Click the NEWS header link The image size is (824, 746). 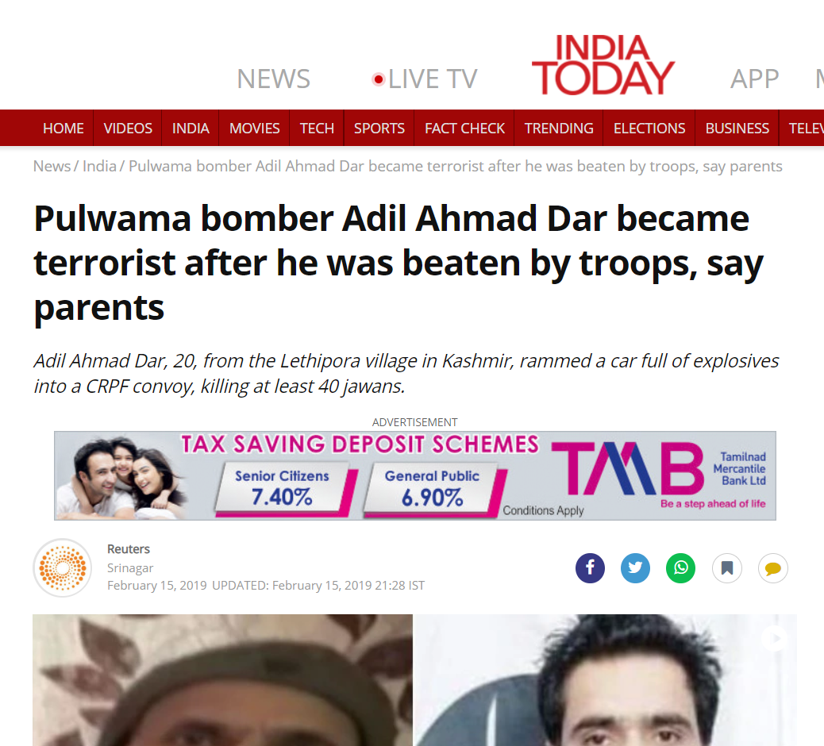273,79
